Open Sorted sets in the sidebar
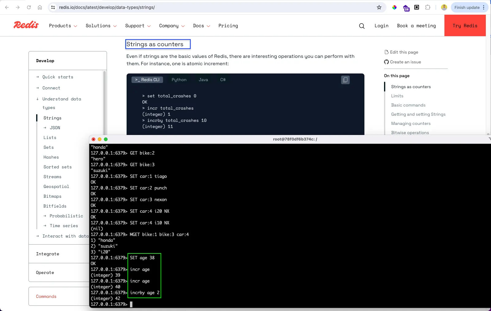Viewport: 491px width, 311px height. point(58,167)
